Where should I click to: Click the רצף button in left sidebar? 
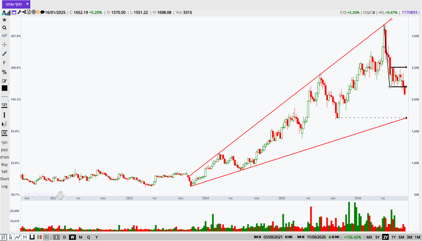tap(4, 143)
